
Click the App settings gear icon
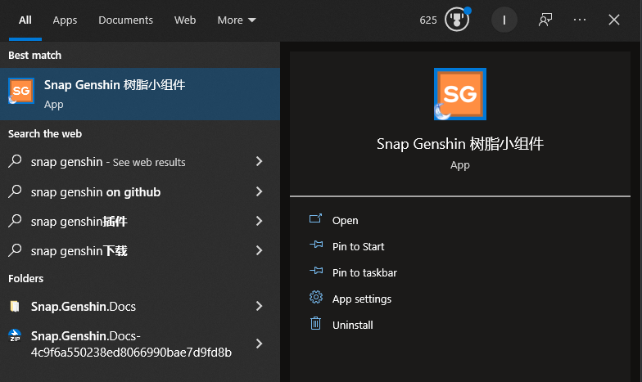(316, 297)
